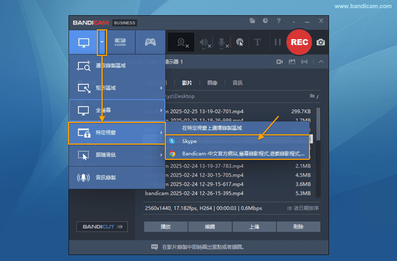Expand the arrow beside 全螢幕
The width and height of the screenshot is (397, 261).
pos(161,110)
